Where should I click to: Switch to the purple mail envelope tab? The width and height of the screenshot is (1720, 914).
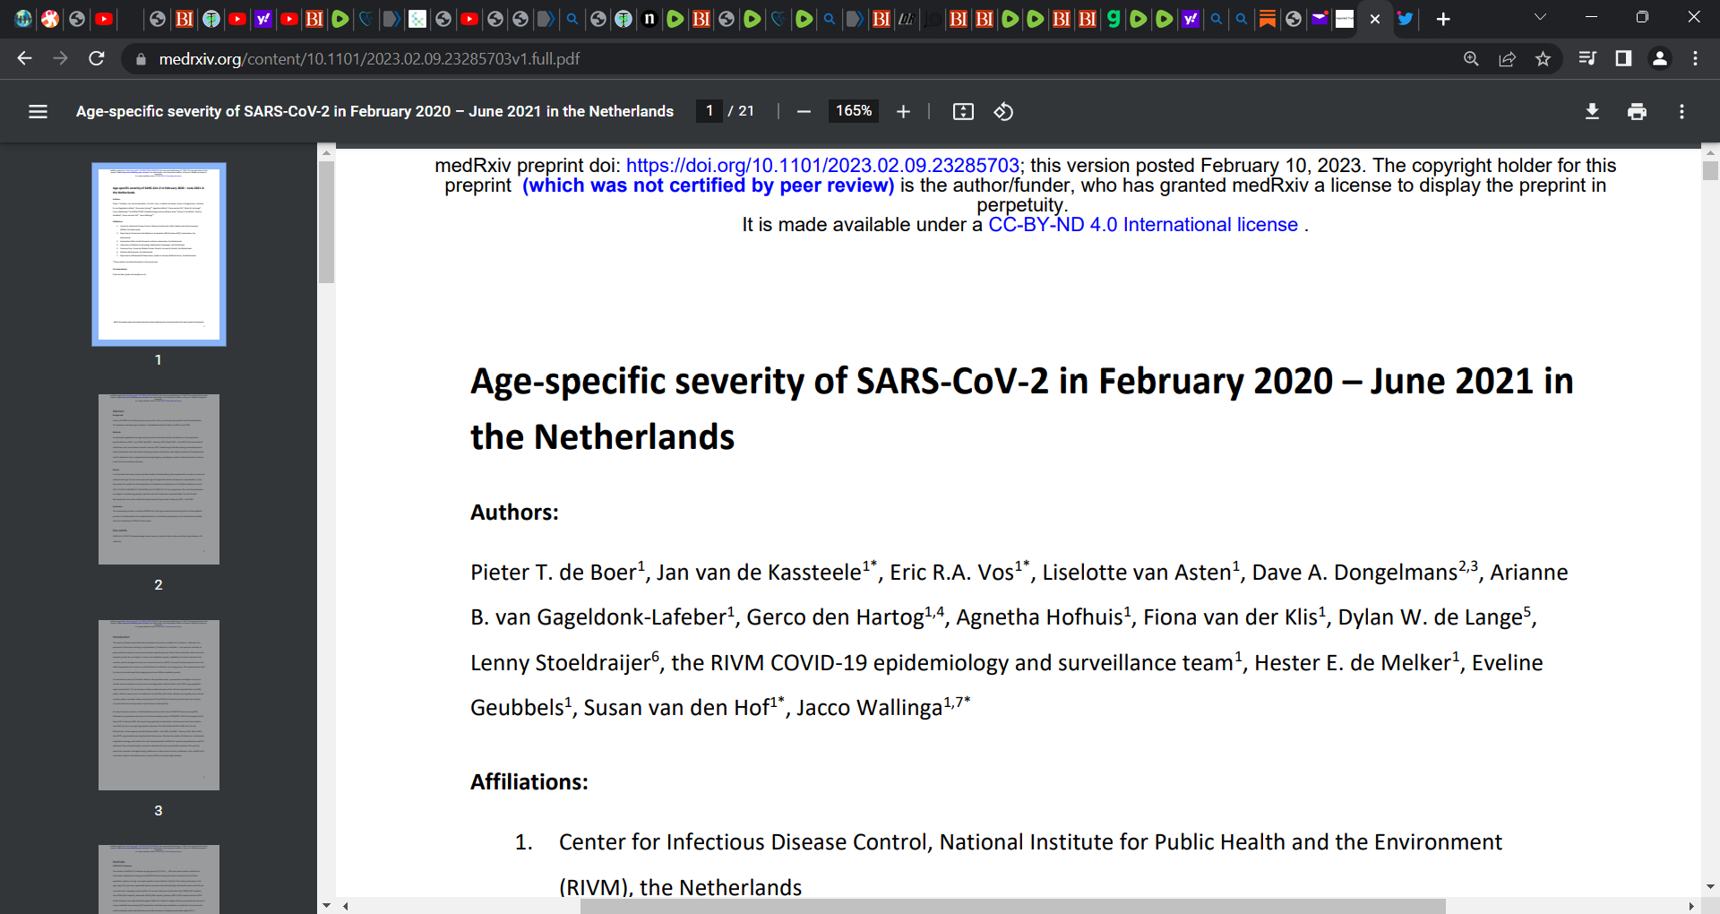tap(1319, 19)
